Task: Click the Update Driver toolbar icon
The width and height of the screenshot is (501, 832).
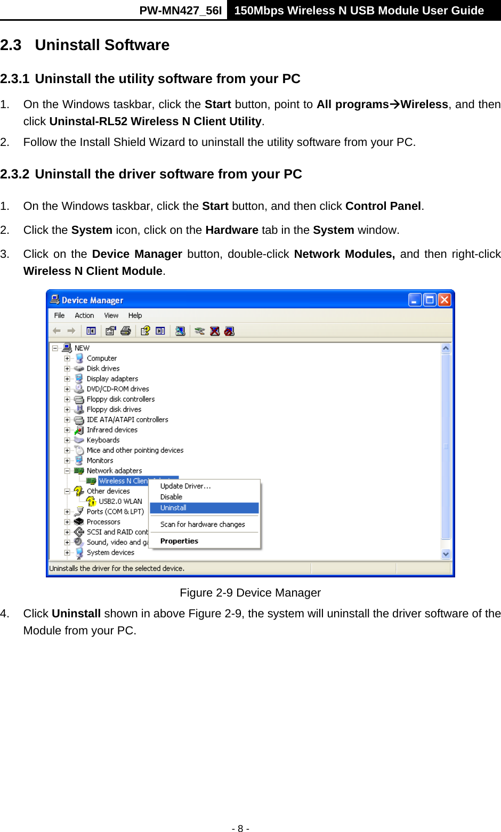Action: click(x=199, y=331)
